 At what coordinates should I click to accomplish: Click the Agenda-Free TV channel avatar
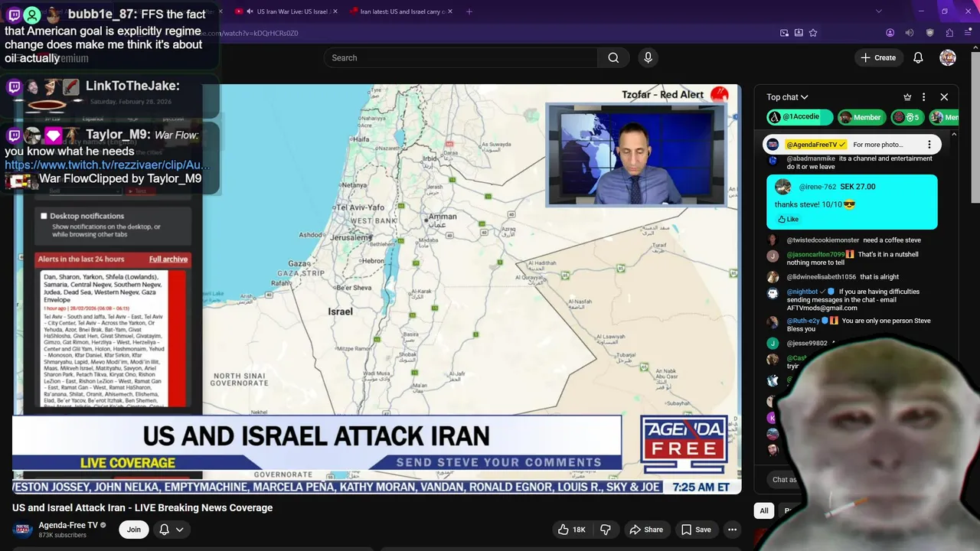coord(23,530)
